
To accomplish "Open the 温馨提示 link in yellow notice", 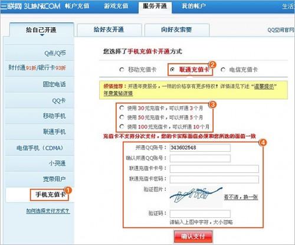I will (x=264, y=86).
